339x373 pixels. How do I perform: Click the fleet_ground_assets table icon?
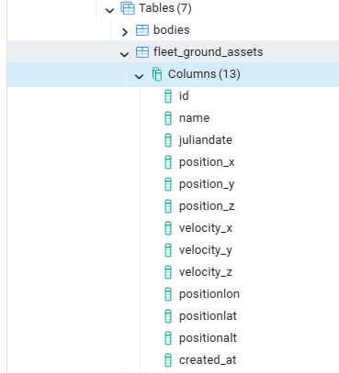[142, 52]
